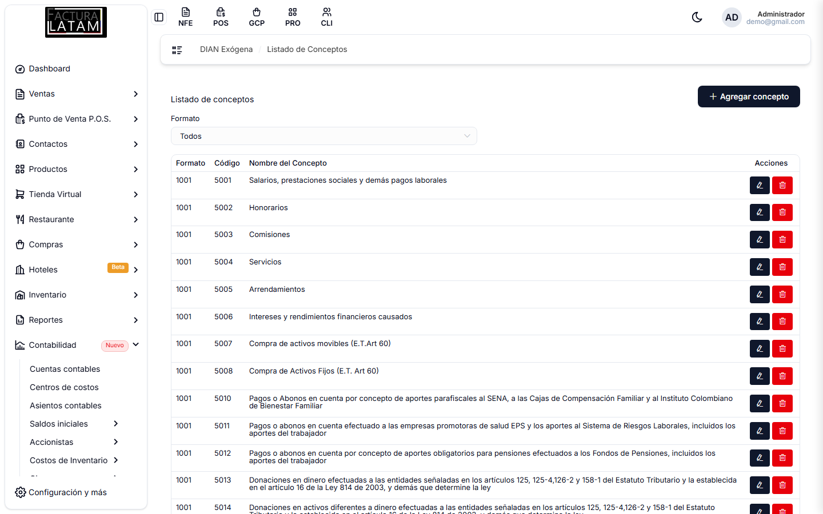Image resolution: width=823 pixels, height=514 pixels.
Task: Open the PRO shortcut icon
Action: [x=293, y=17]
